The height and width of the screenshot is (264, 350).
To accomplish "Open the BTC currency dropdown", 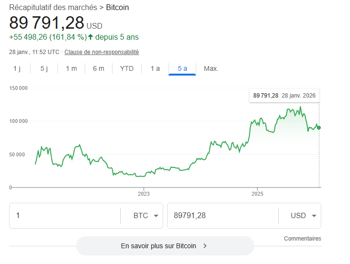I will tap(146, 216).
